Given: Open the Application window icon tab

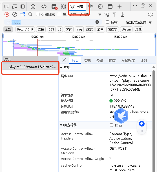Looking at the screenshot, I should [110, 6].
